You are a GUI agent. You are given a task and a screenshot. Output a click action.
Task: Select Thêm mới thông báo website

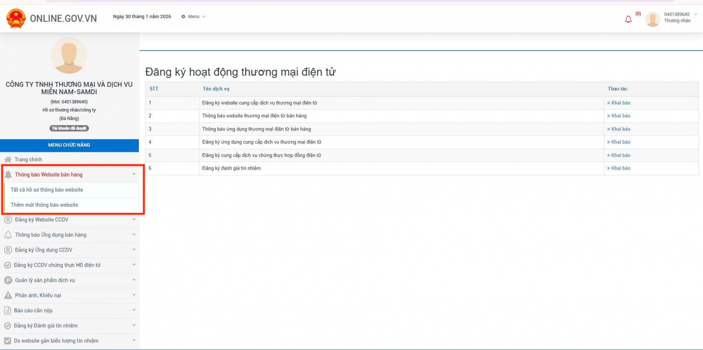[44, 205]
